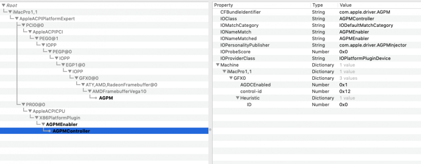Select the IOClass property name
Image resolution: width=421 pixels, height=164 pixels.
(x=229, y=19)
